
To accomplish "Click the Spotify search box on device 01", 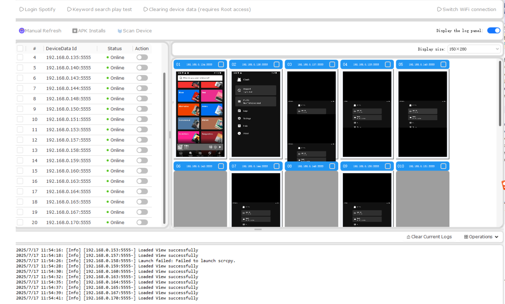I will 200,78.
